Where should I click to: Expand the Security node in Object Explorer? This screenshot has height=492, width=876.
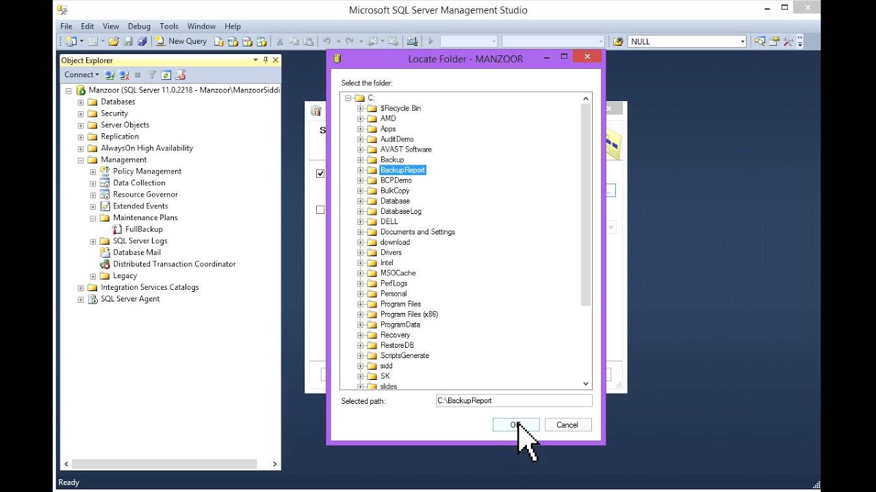(81, 113)
